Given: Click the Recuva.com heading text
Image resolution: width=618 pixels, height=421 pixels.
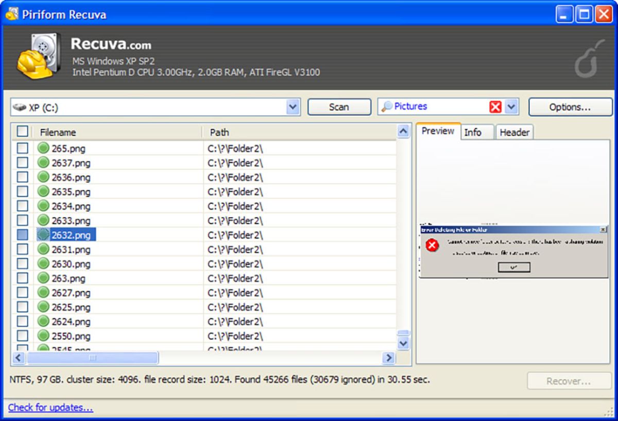Looking at the screenshot, I should click(111, 43).
